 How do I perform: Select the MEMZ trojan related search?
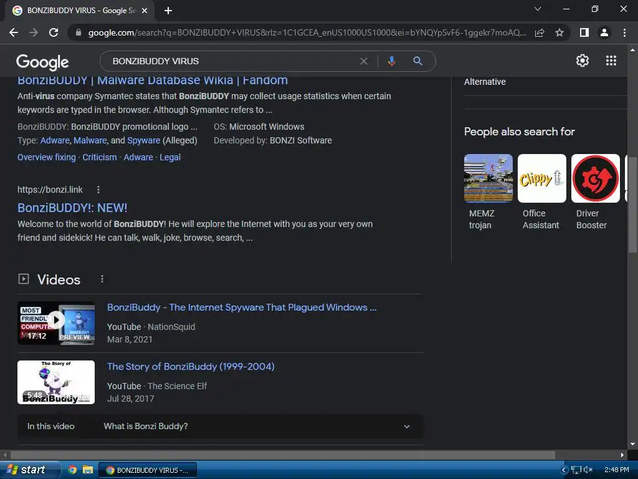488,192
